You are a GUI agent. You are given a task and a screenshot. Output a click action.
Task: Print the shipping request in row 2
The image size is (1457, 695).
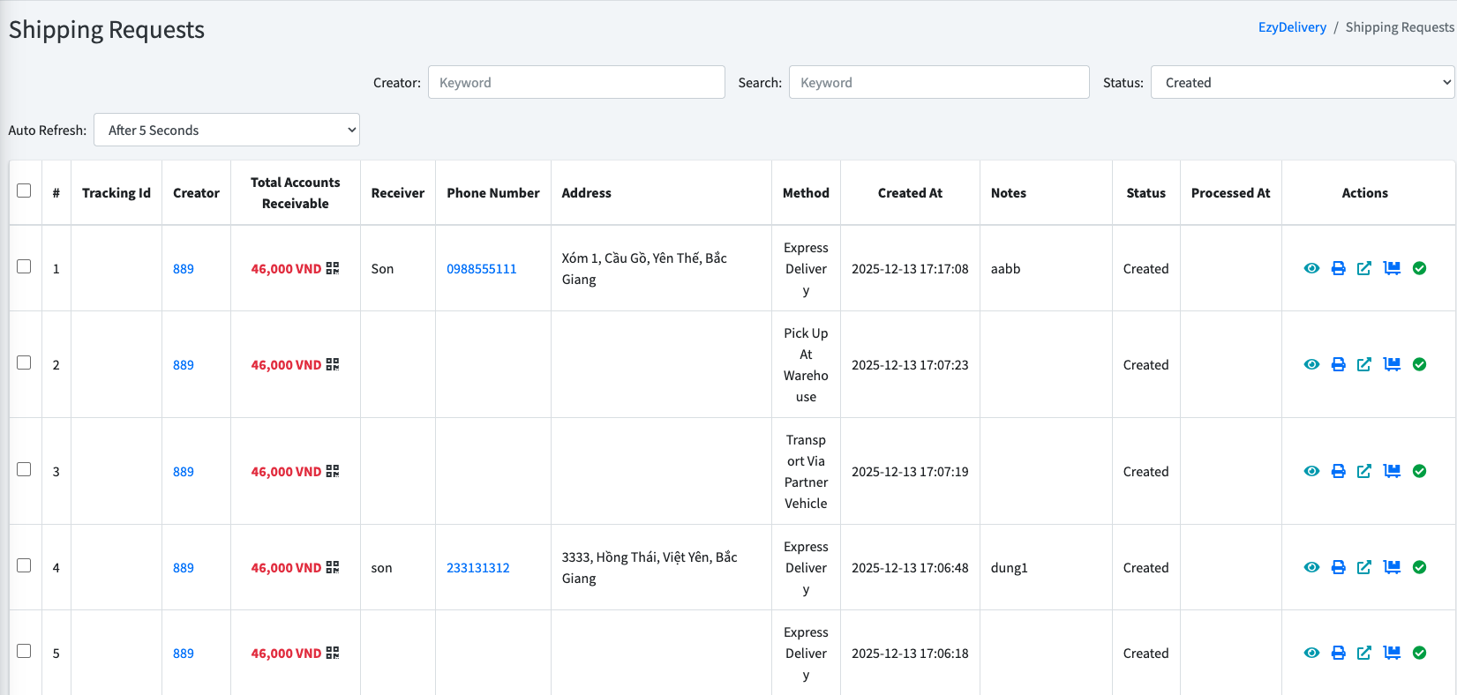coord(1338,364)
